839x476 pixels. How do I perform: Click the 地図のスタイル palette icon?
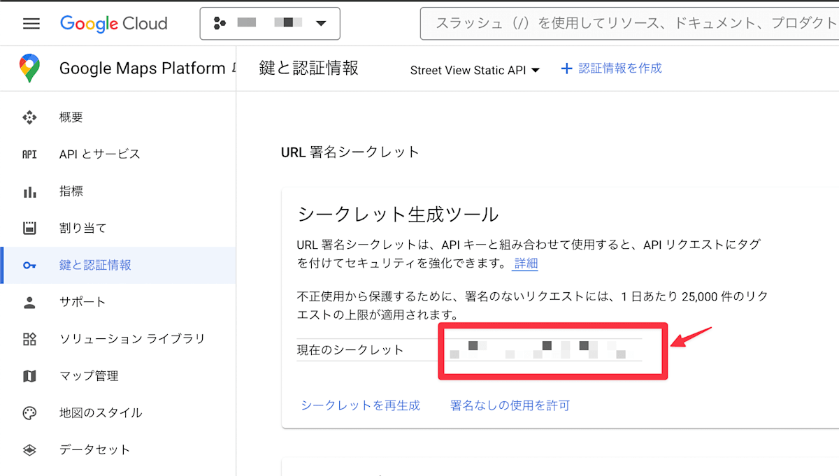(29, 413)
